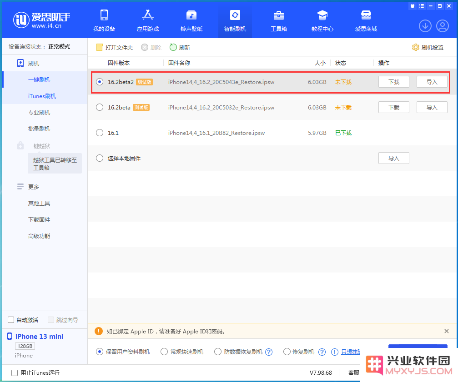458x382 pixels.
Task: Open 专业刷机 sidebar item
Action: coord(39,112)
